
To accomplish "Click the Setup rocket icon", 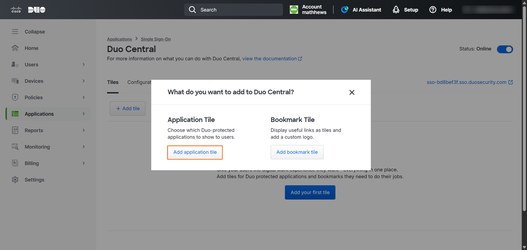I will (x=396, y=10).
